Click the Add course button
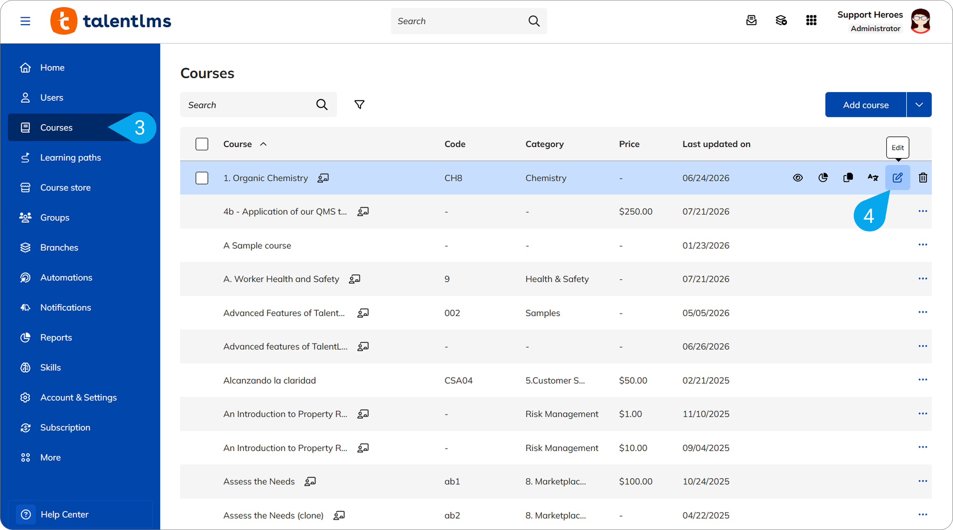The image size is (953, 530). point(866,105)
